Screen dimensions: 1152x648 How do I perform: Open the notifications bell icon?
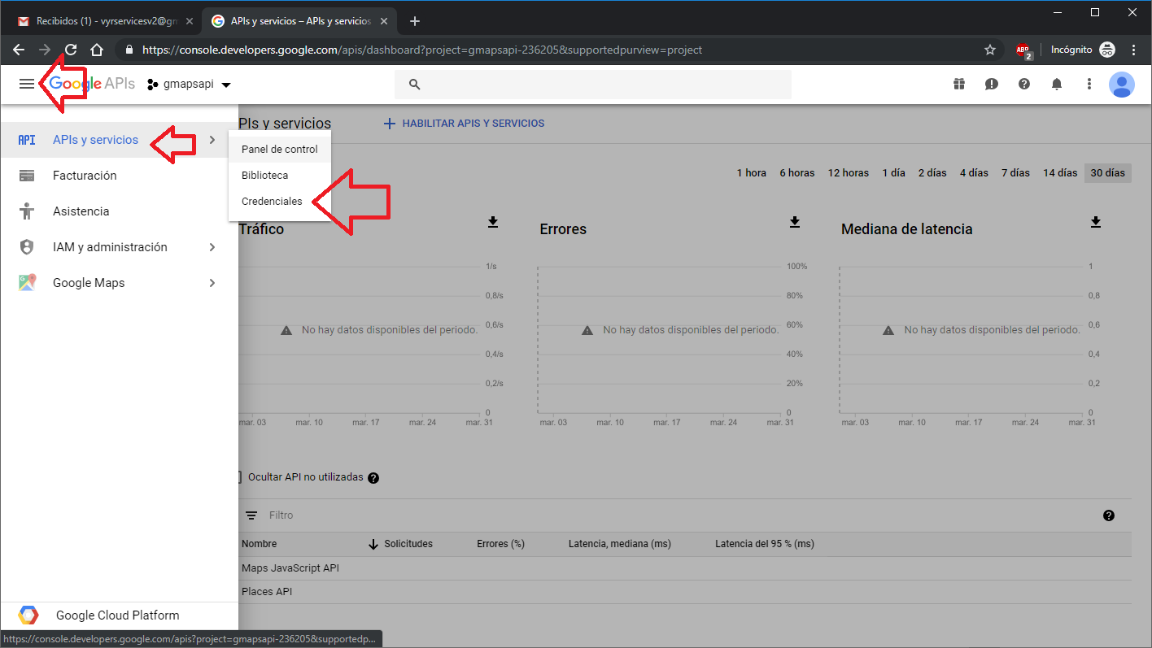(x=1057, y=84)
